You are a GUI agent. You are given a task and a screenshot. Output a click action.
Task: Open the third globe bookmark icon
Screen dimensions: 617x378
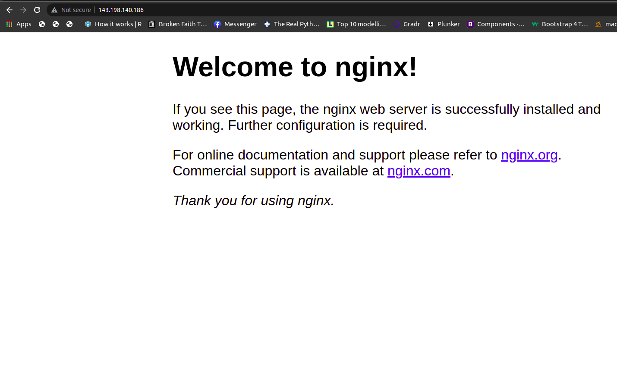tap(69, 24)
